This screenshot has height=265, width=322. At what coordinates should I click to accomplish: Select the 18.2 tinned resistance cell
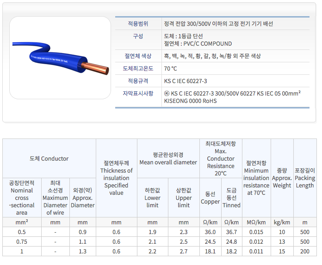tap(231, 251)
